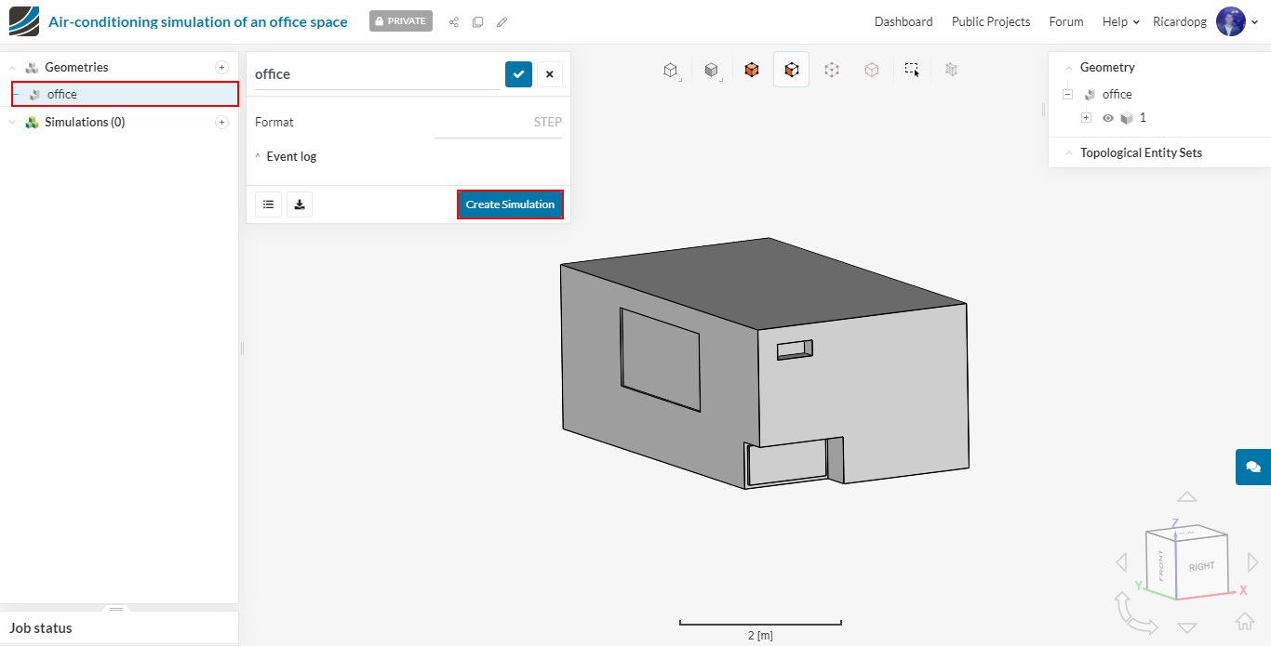1271x646 pixels.
Task: Open Public Projects in the navigation
Action: 990,21
